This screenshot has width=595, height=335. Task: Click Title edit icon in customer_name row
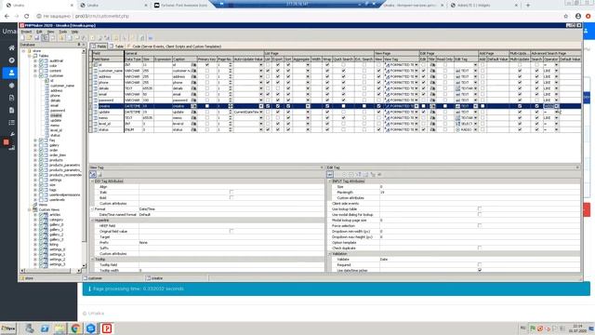pos(432,71)
